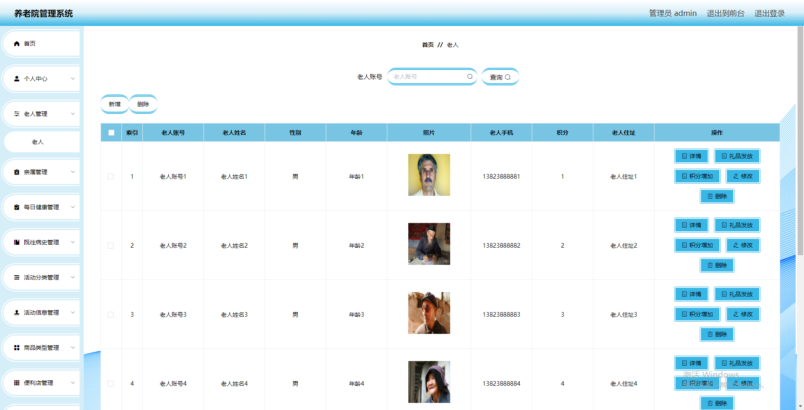Tick the checkbox for row 老人账号4
The height and width of the screenshot is (410, 804).
111,384
